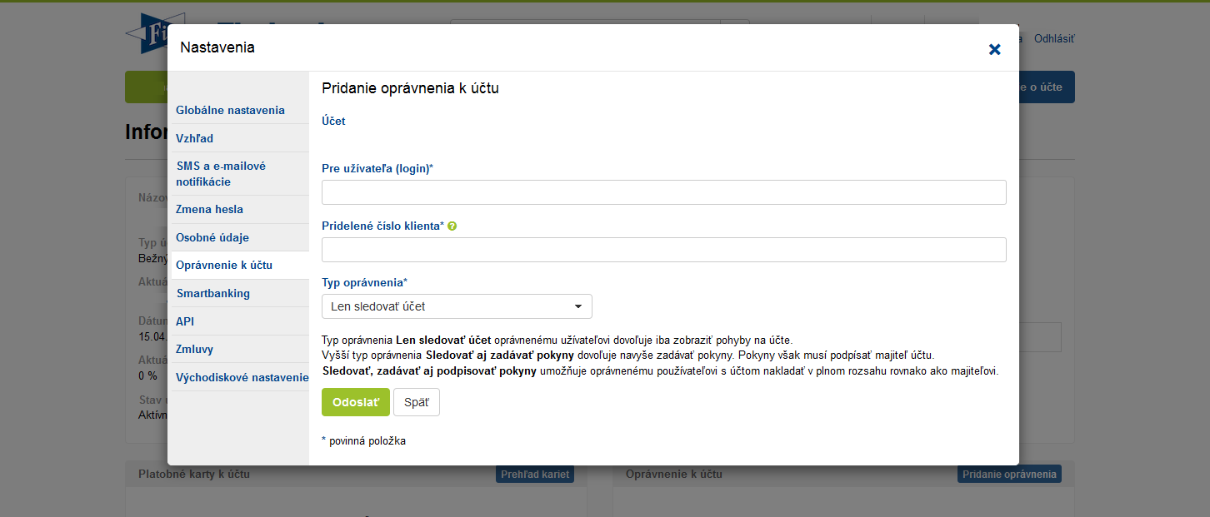The height and width of the screenshot is (517, 1210).
Task: Click the Pre užívateľa (login) input field
Action: (663, 192)
